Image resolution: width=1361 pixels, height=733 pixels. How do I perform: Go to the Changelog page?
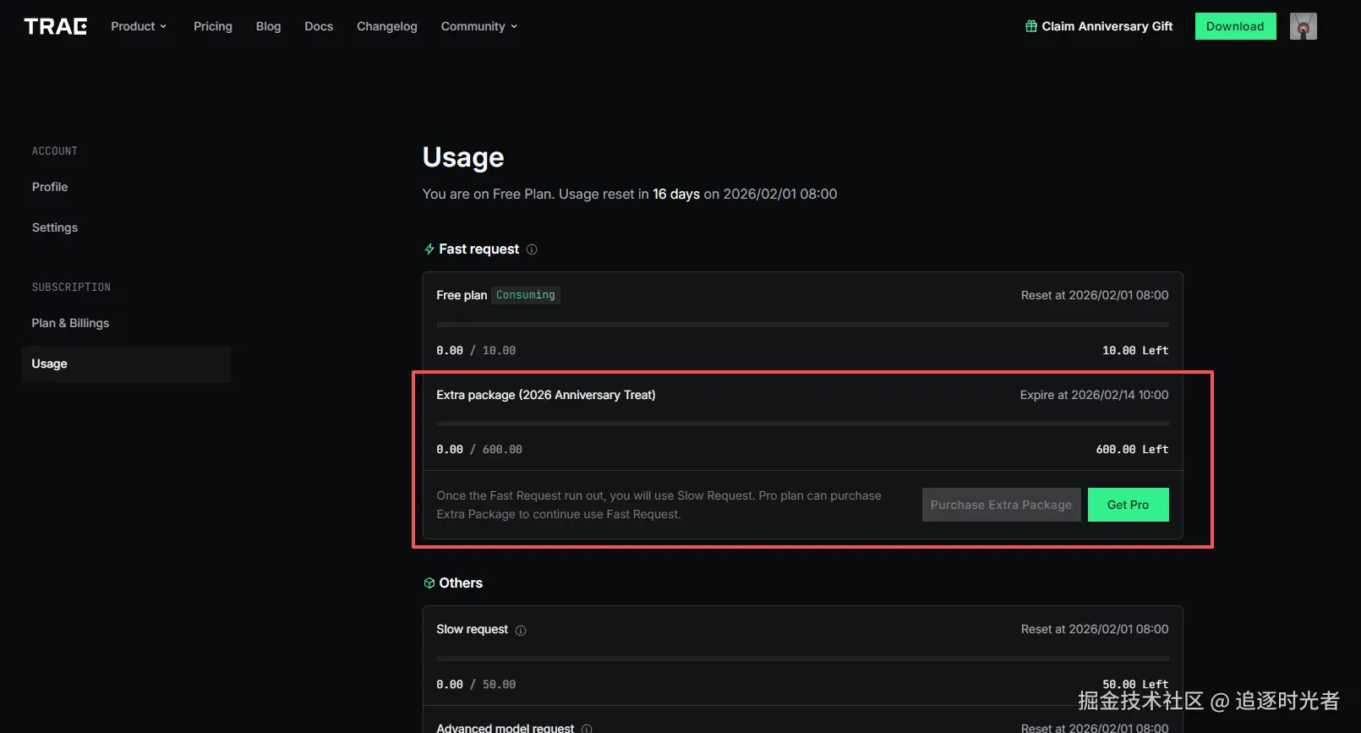point(387,26)
